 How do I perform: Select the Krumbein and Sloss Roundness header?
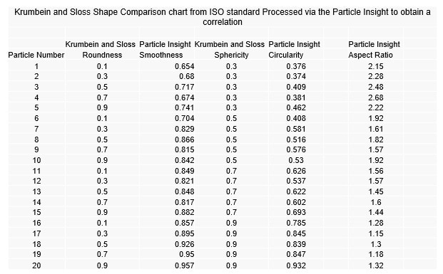coord(101,50)
